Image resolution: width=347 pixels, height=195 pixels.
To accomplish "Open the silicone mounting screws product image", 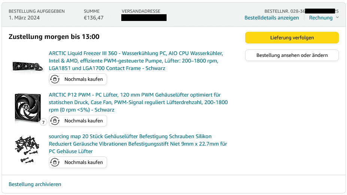I will tap(27, 150).
